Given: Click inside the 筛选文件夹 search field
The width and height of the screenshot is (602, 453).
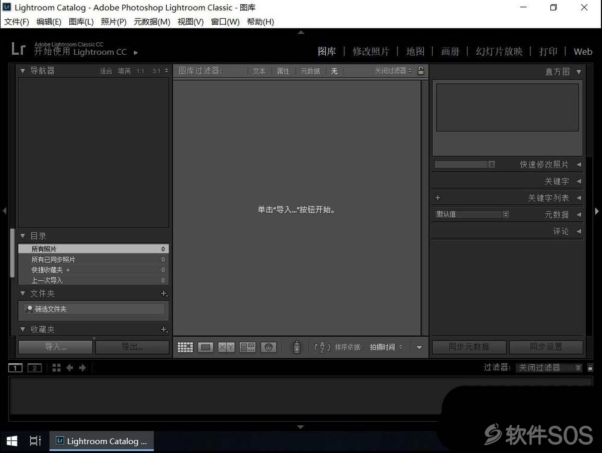Looking at the screenshot, I should click(94, 309).
